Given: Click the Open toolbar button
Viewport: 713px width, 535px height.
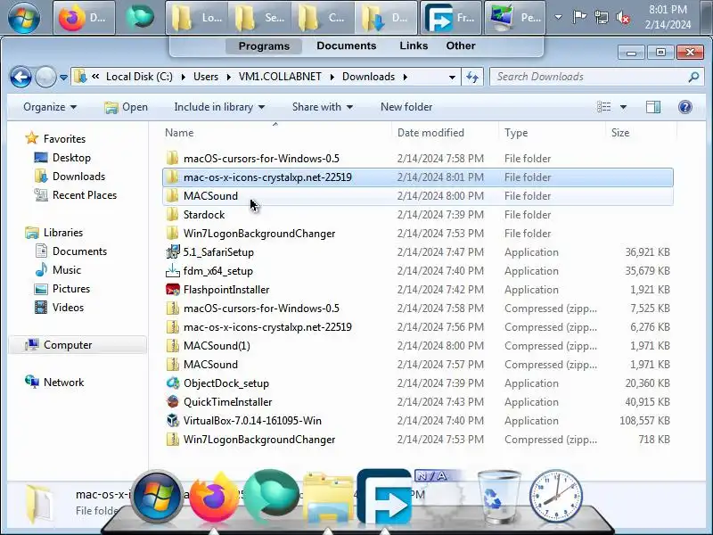Looking at the screenshot, I should (x=126, y=107).
